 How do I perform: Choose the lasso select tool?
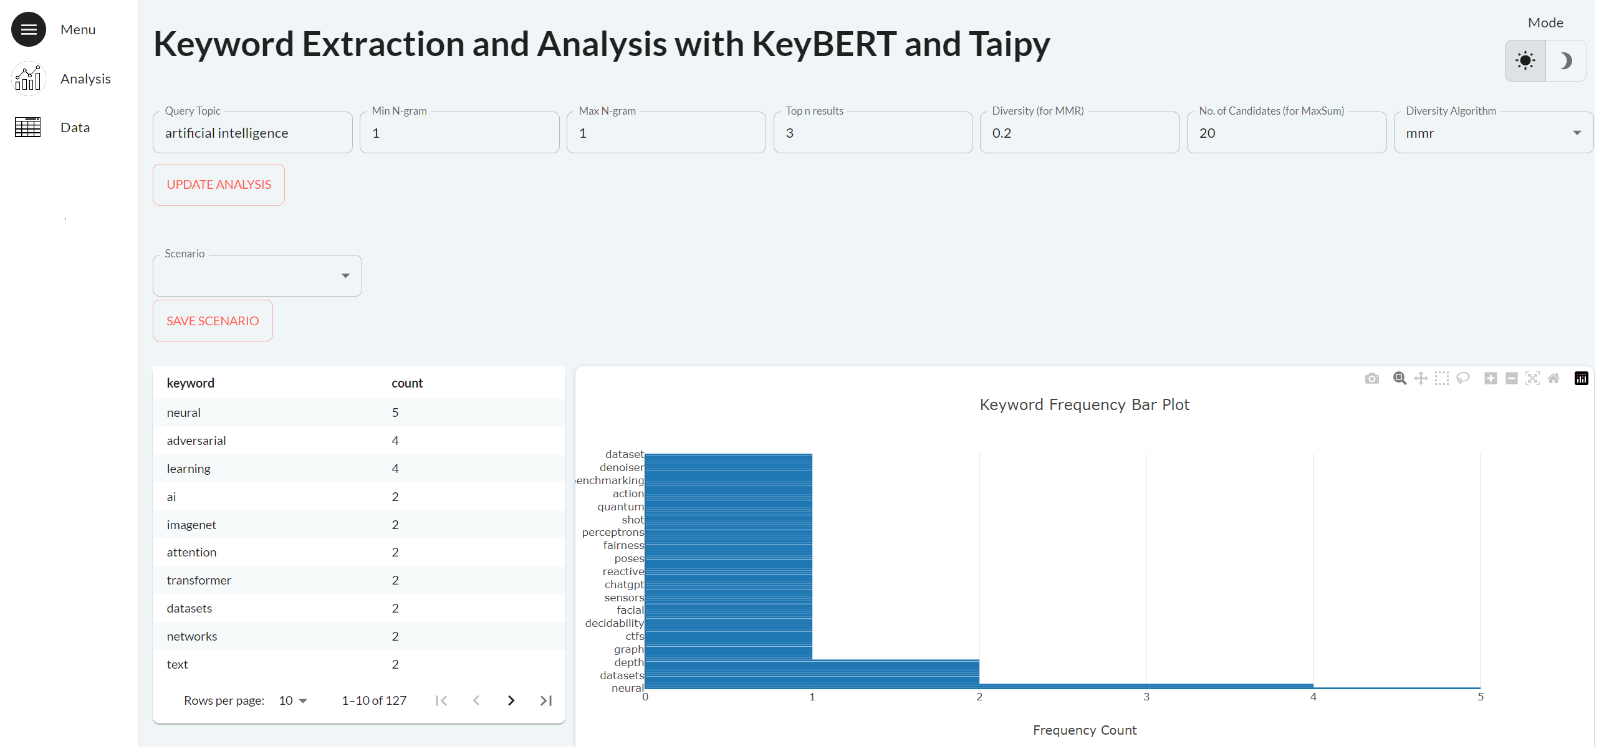pyautogui.click(x=1462, y=378)
